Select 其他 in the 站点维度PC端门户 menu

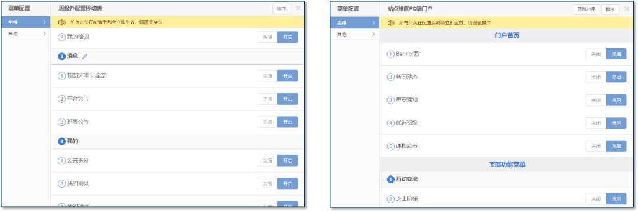click(355, 35)
